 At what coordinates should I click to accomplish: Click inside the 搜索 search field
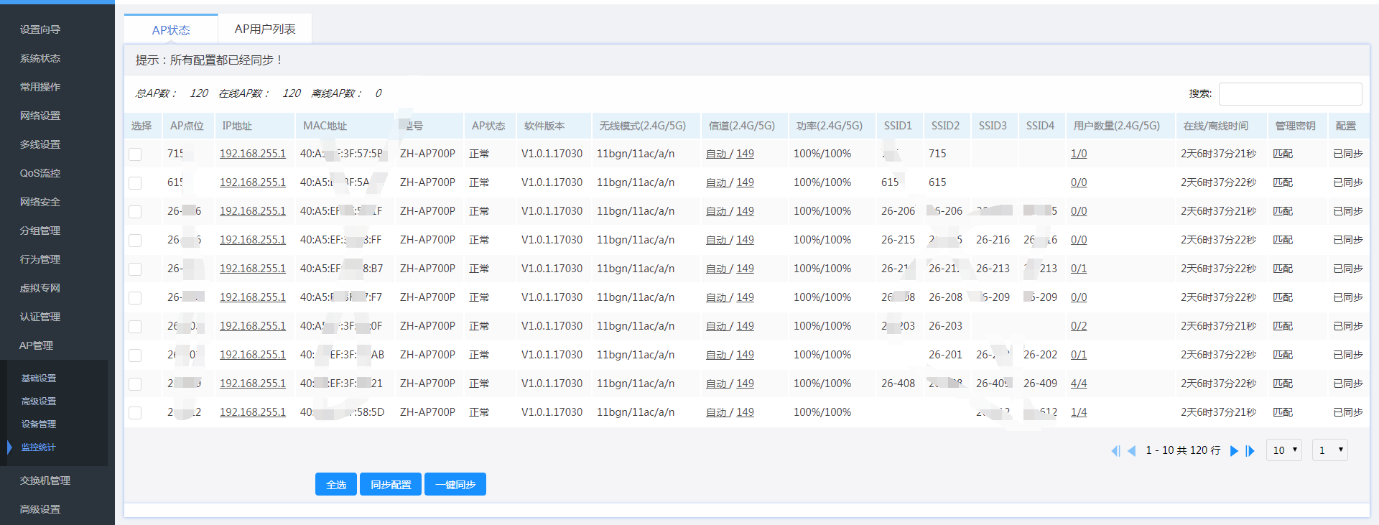1290,94
